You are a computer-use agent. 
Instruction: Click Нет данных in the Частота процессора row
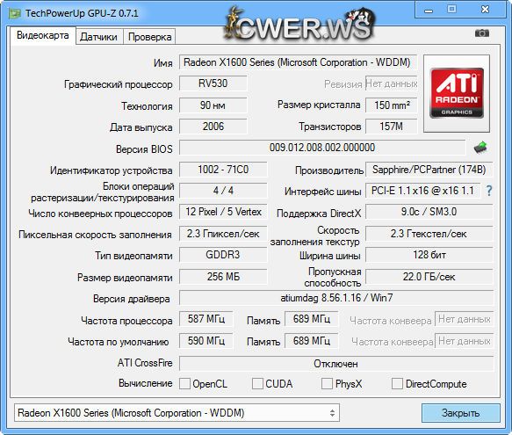[464, 319]
